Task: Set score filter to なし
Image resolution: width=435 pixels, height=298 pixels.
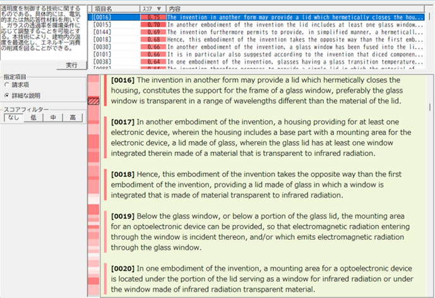Action: click(14, 117)
